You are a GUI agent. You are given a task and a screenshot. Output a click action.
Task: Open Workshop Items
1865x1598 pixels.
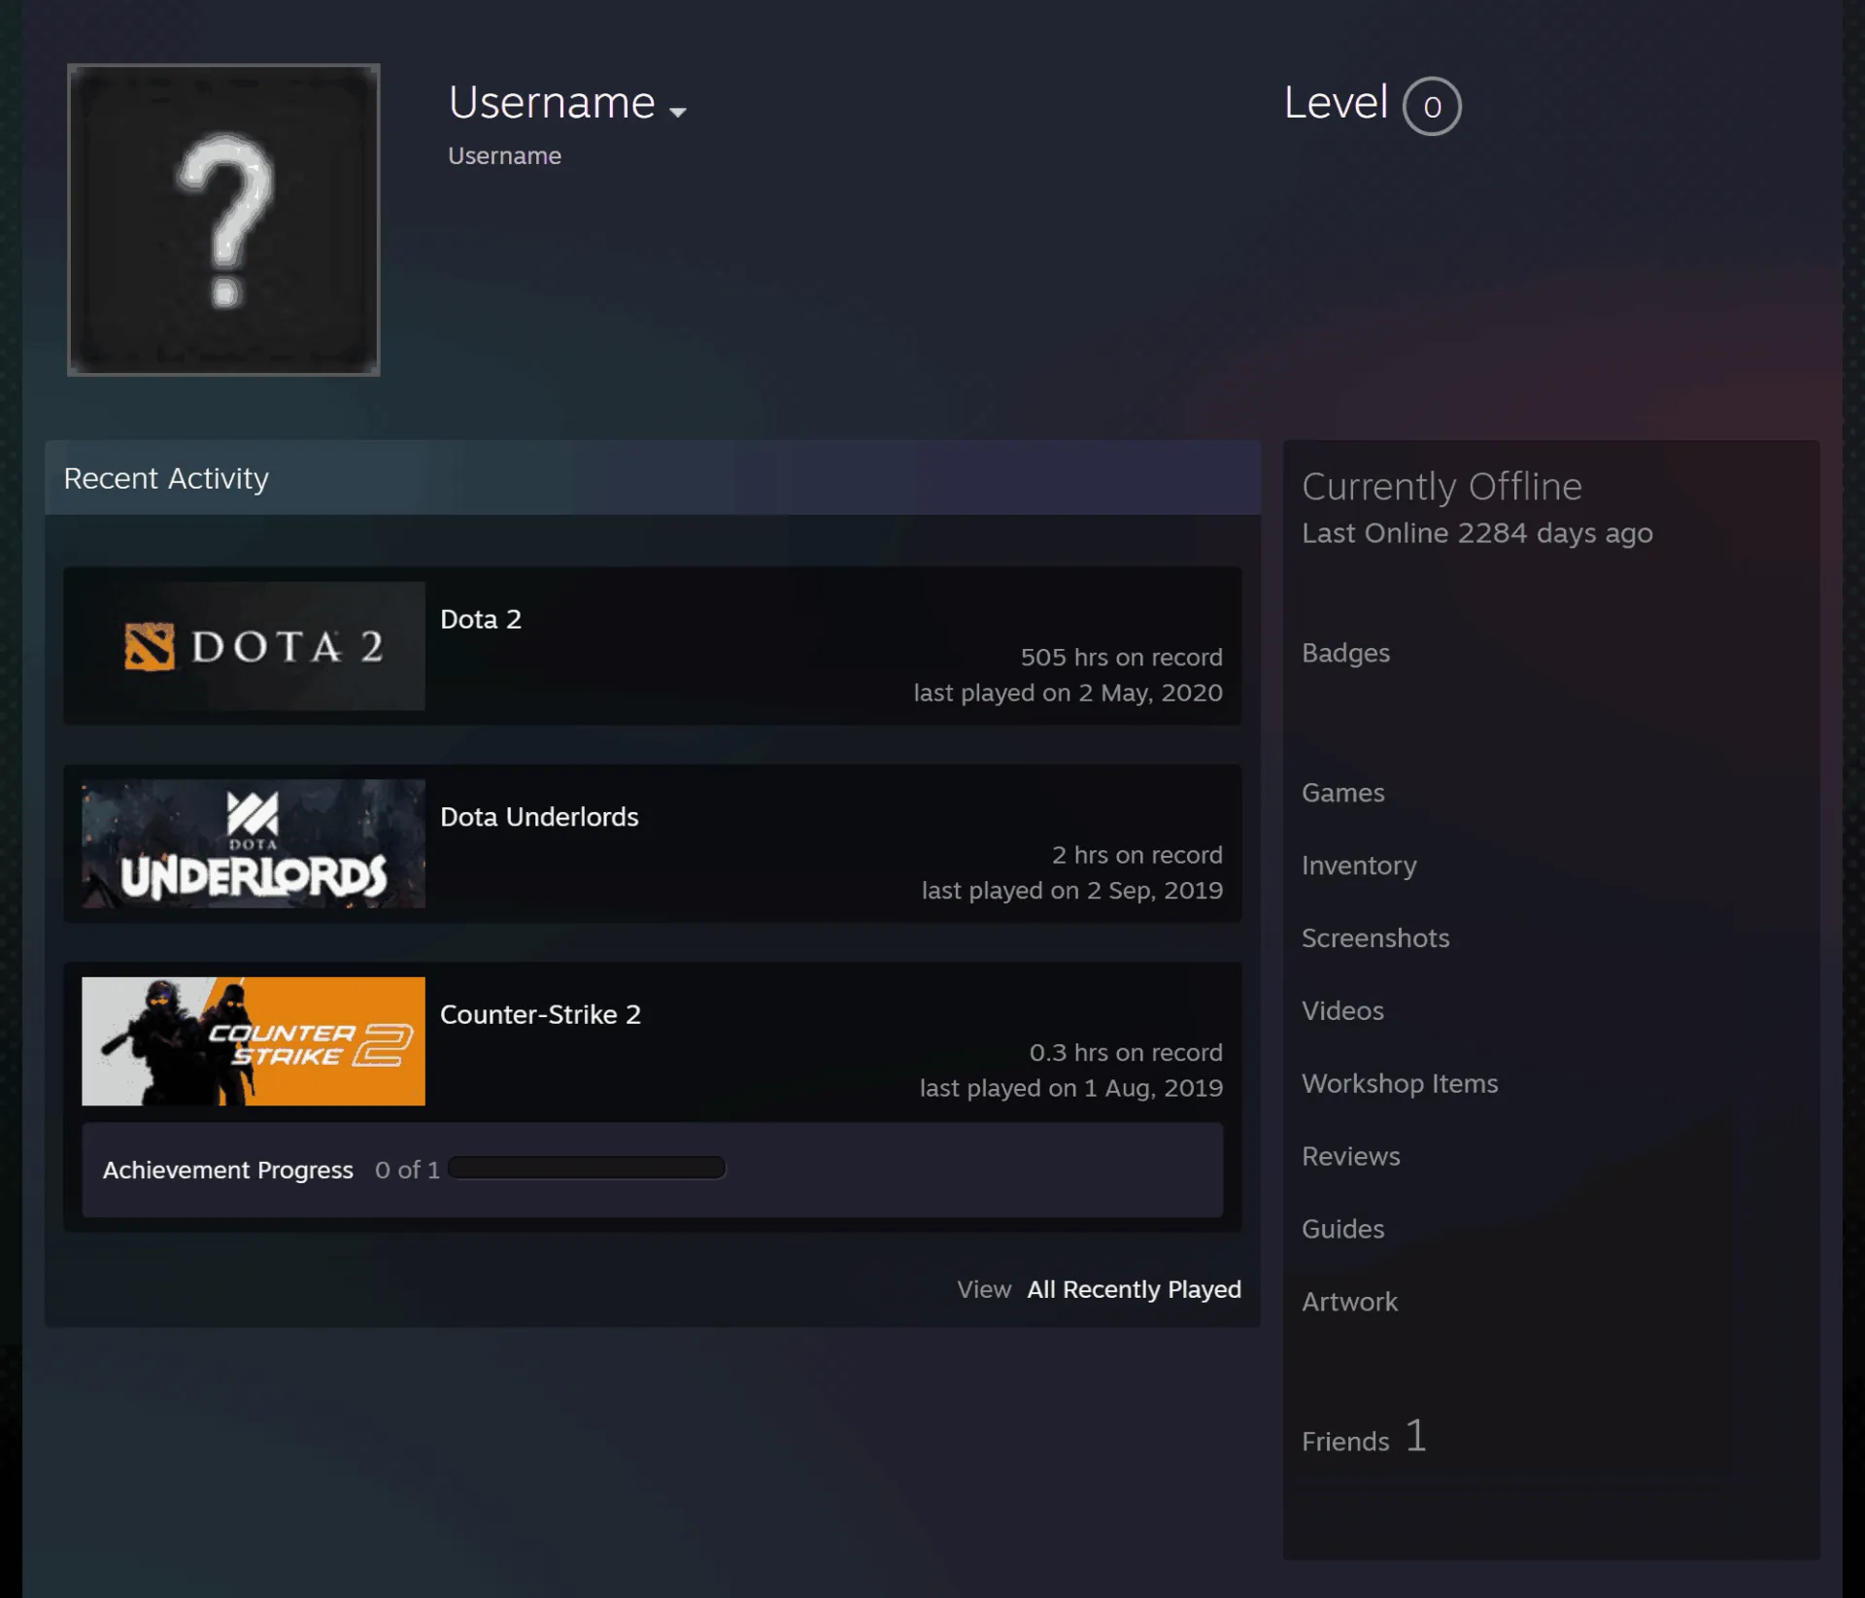click(1400, 1084)
